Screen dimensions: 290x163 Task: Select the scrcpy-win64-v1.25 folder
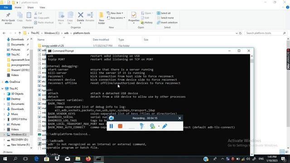(x=53, y=46)
